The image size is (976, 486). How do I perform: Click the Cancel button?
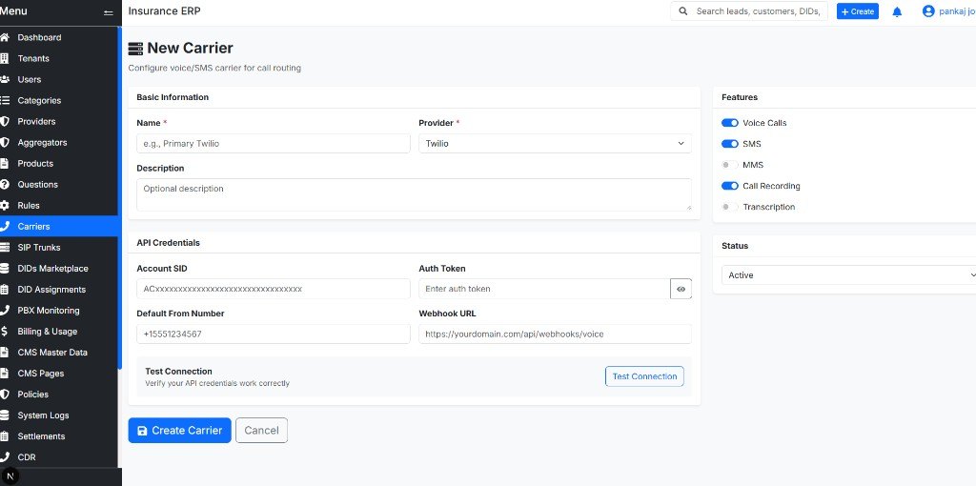pos(261,430)
